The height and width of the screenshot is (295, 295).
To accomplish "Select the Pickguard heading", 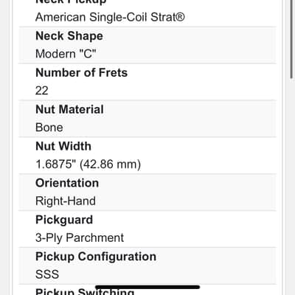I will tap(64, 220).
